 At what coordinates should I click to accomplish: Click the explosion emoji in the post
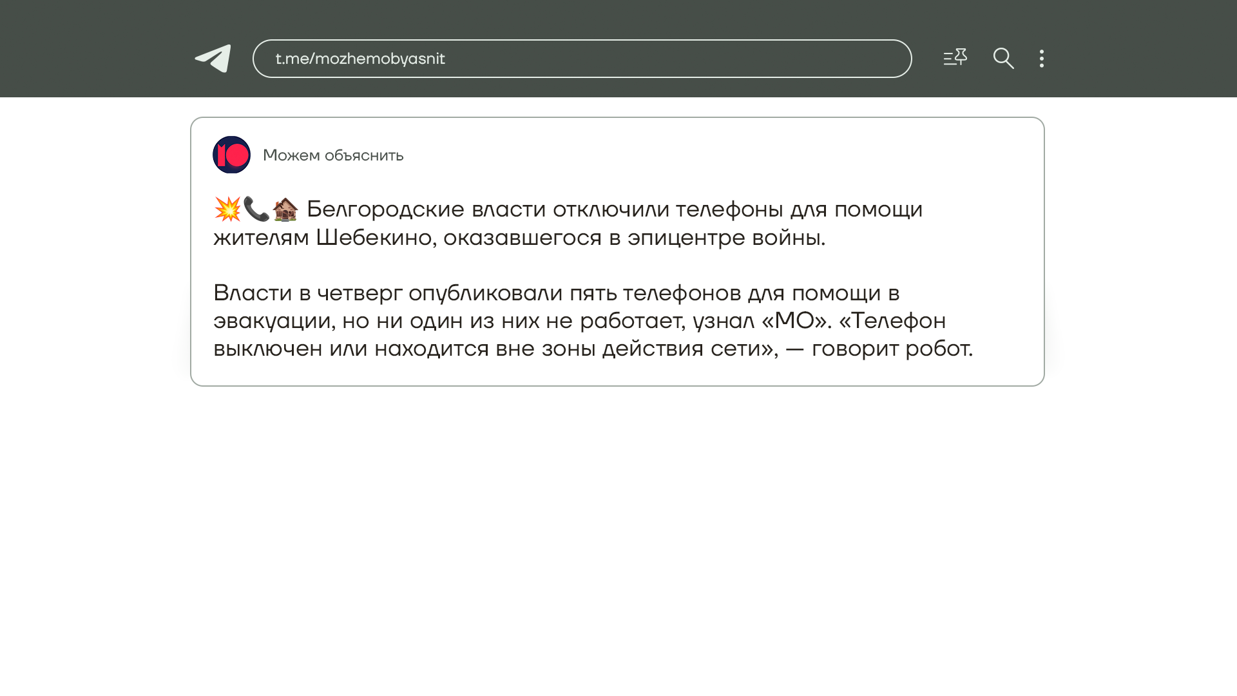(x=227, y=209)
